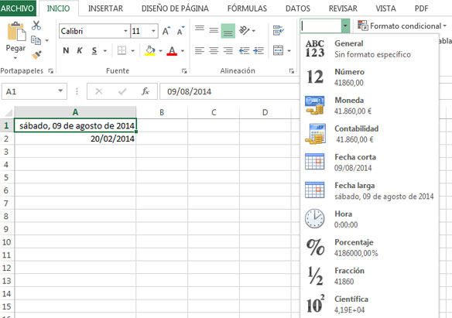
Task: Click the text orientation icon
Action: 244,30
